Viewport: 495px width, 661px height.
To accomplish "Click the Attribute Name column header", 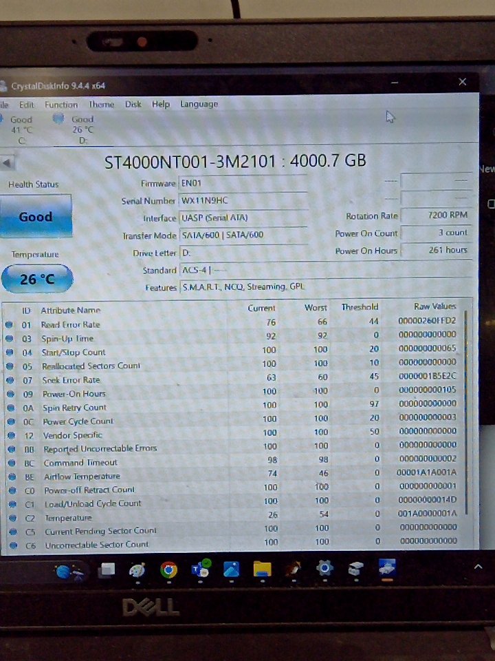I will click(x=70, y=311).
